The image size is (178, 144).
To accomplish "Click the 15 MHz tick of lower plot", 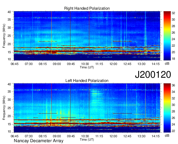I will click(x=9, y=124).
